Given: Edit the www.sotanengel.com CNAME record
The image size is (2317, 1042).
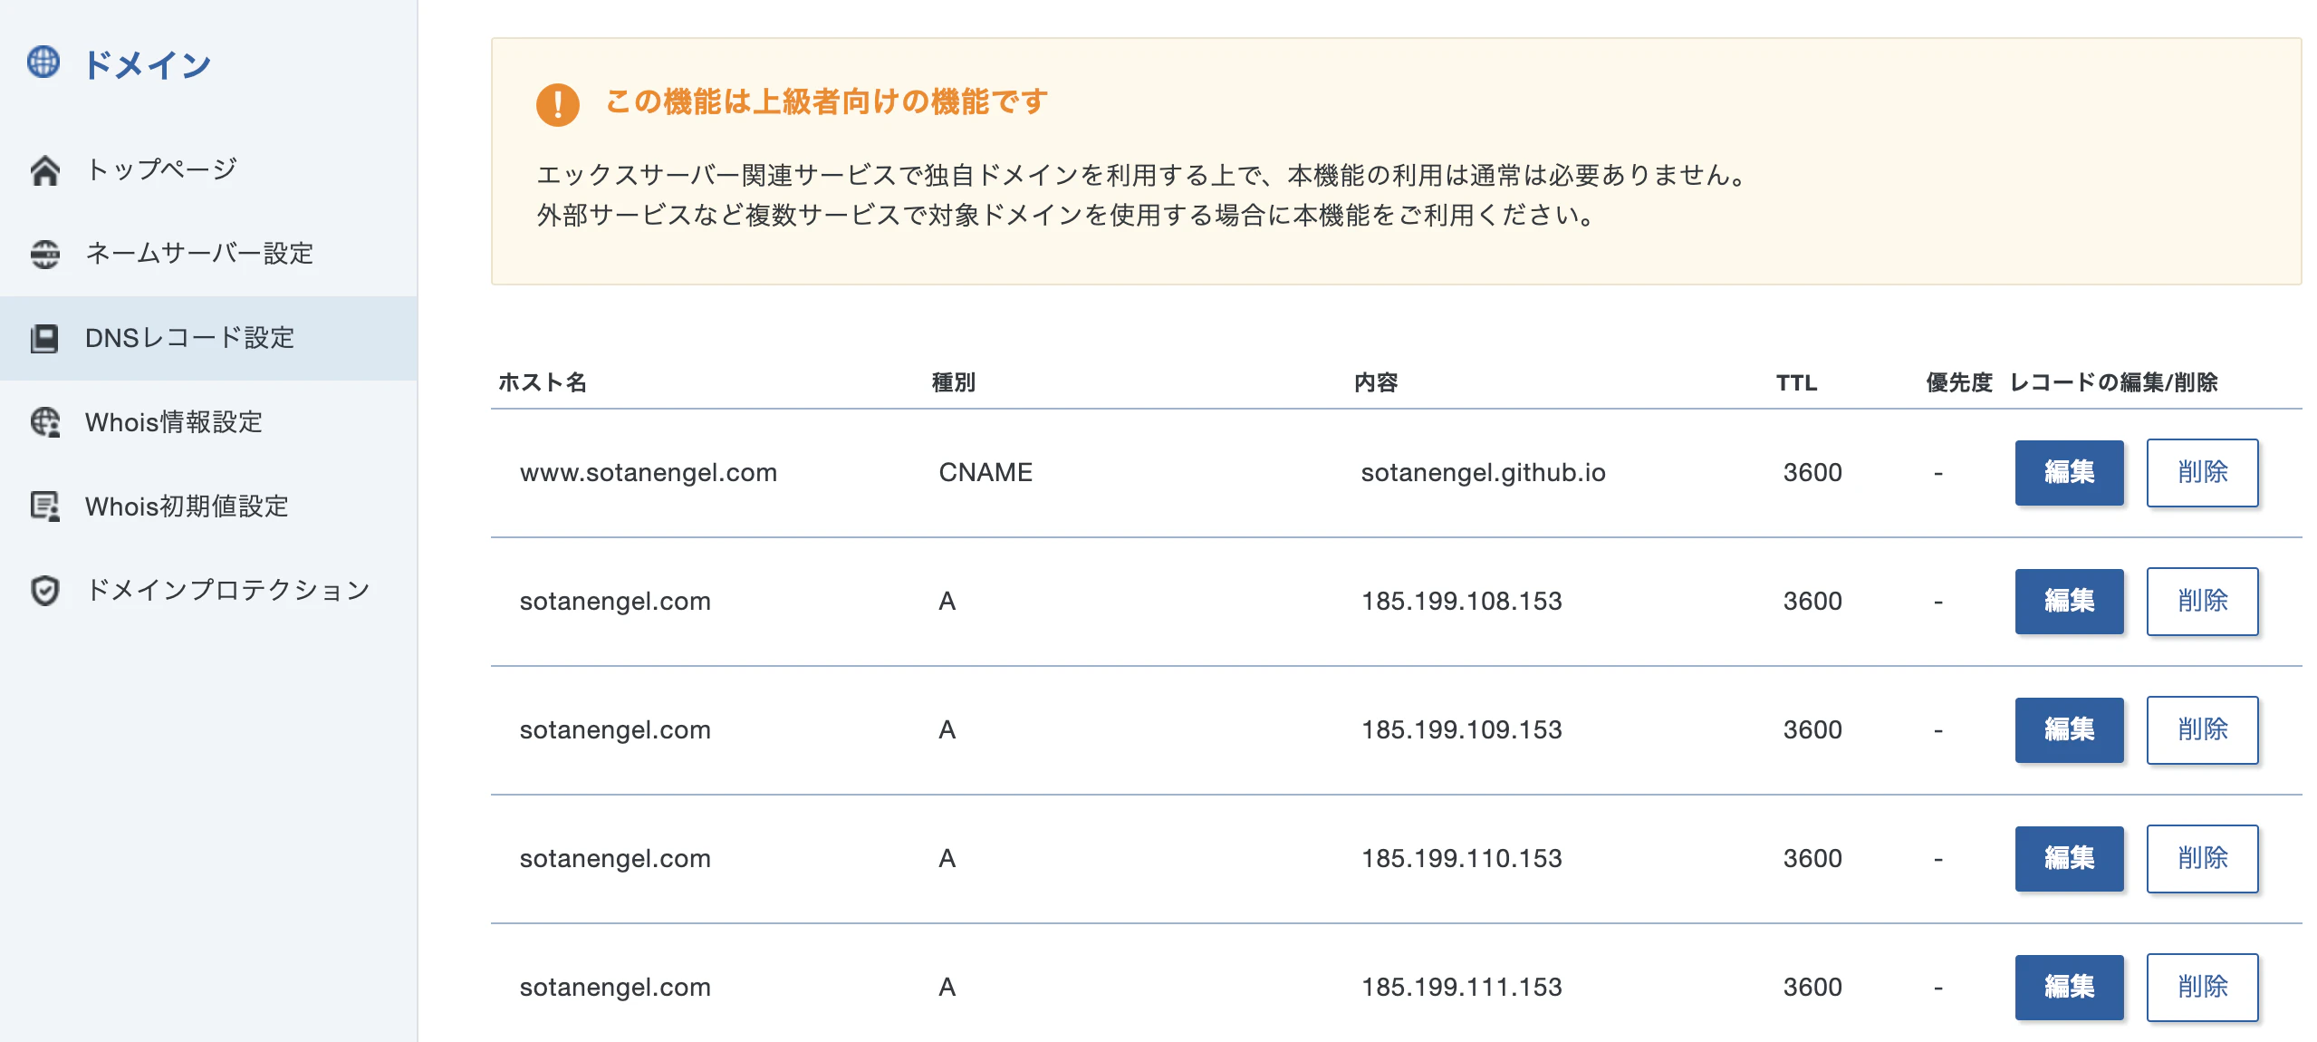Looking at the screenshot, I should pyautogui.click(x=2068, y=473).
